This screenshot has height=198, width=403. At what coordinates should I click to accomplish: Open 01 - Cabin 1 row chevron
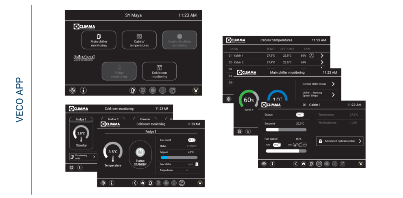pyautogui.click(x=322, y=56)
